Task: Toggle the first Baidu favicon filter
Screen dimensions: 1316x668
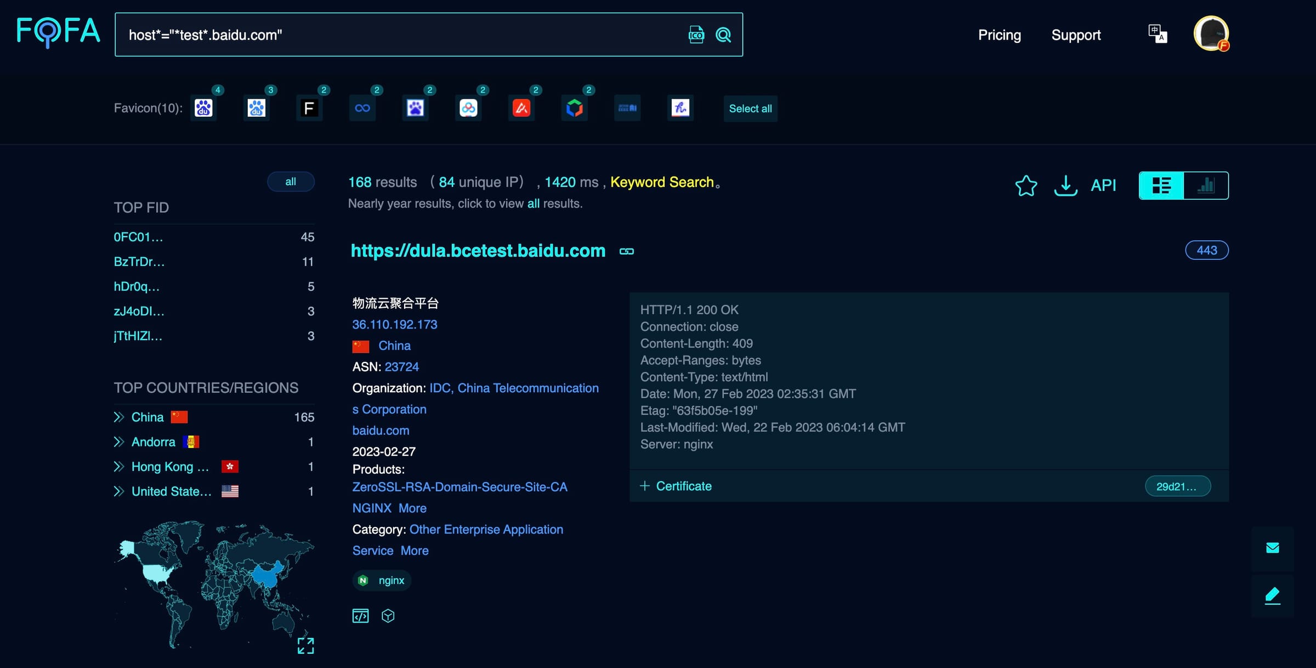Action: [x=203, y=107]
